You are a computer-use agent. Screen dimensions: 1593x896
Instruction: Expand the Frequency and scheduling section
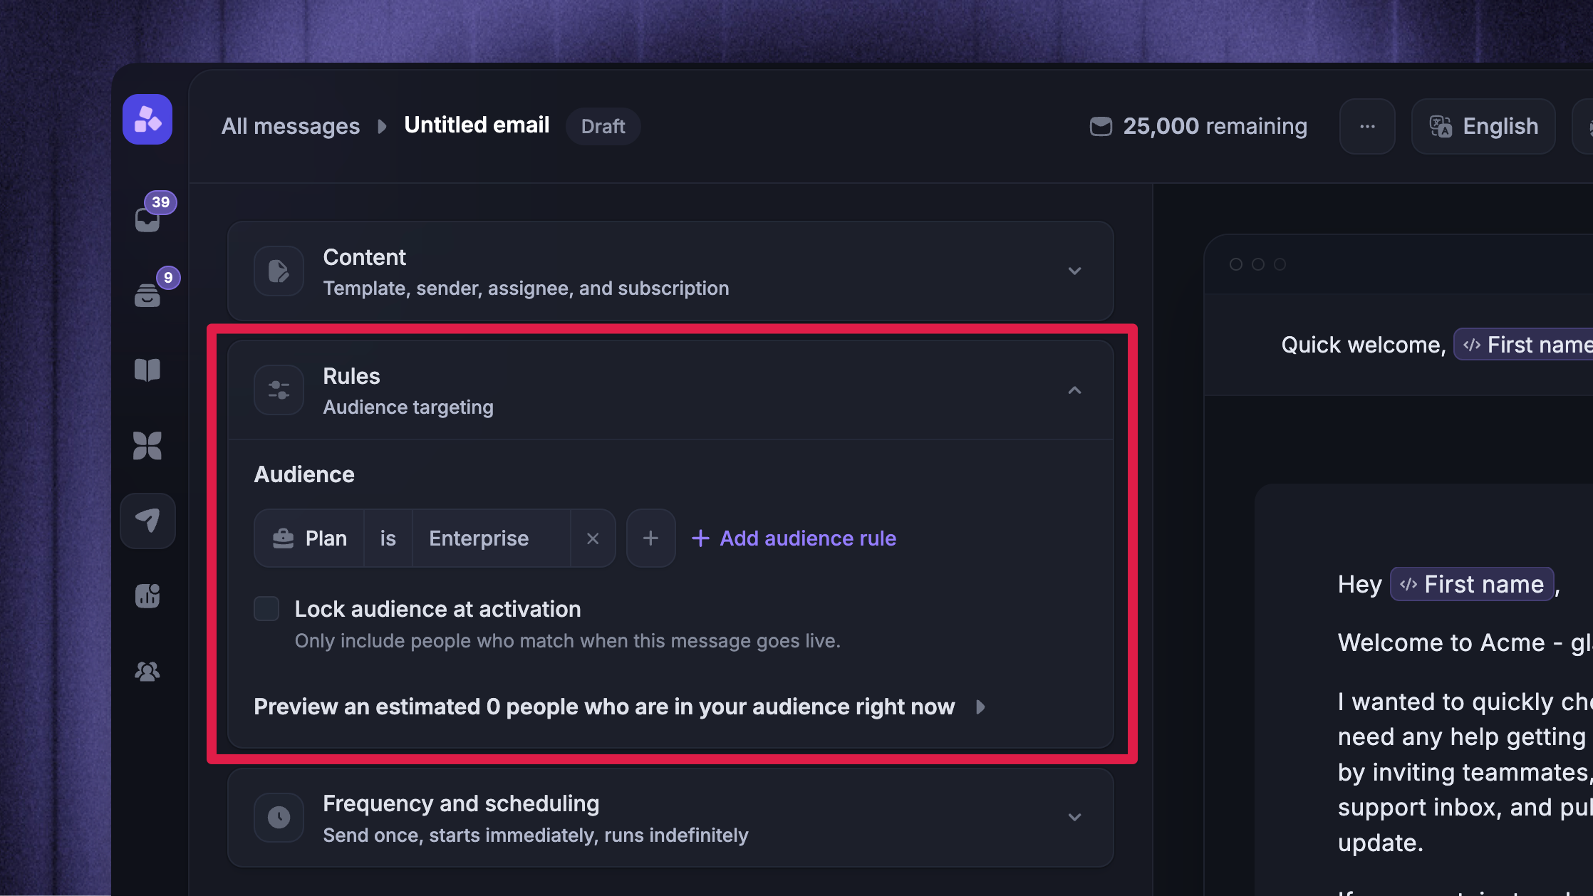(670, 818)
